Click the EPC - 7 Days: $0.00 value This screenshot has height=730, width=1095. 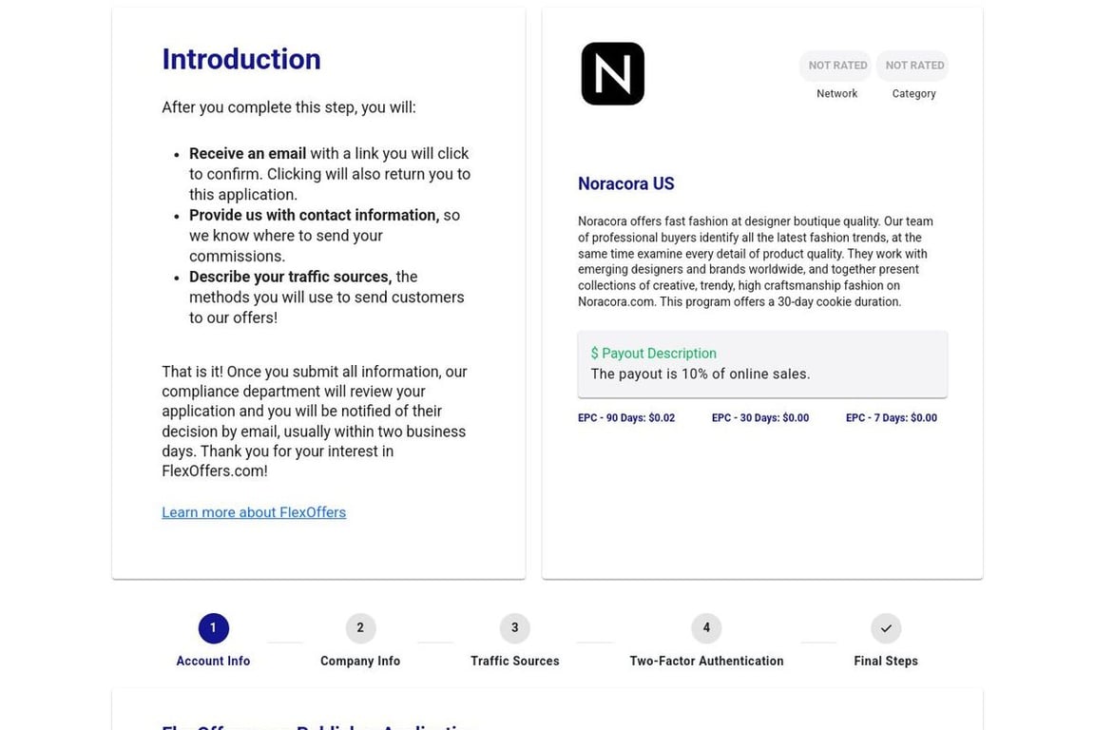(891, 417)
